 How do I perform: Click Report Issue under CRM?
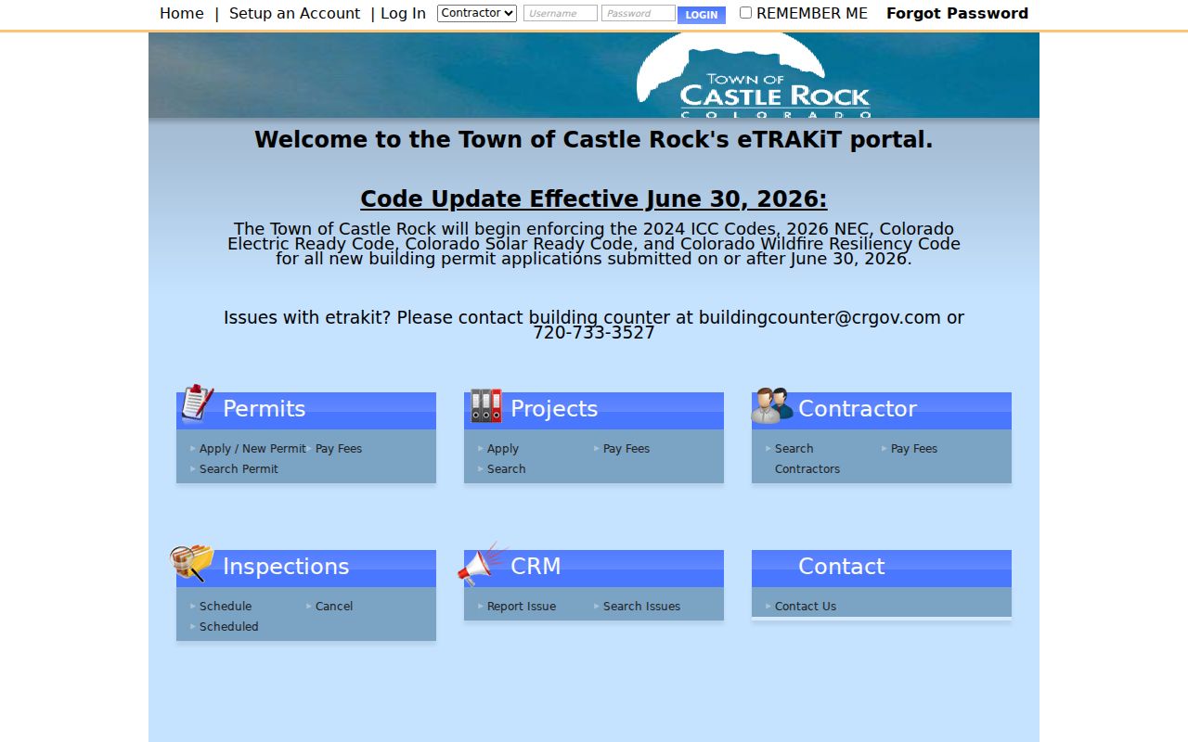(522, 606)
